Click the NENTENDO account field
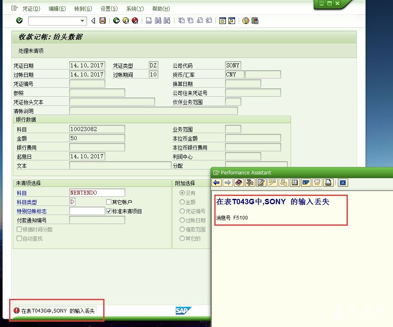393x327 pixels. 97,193
